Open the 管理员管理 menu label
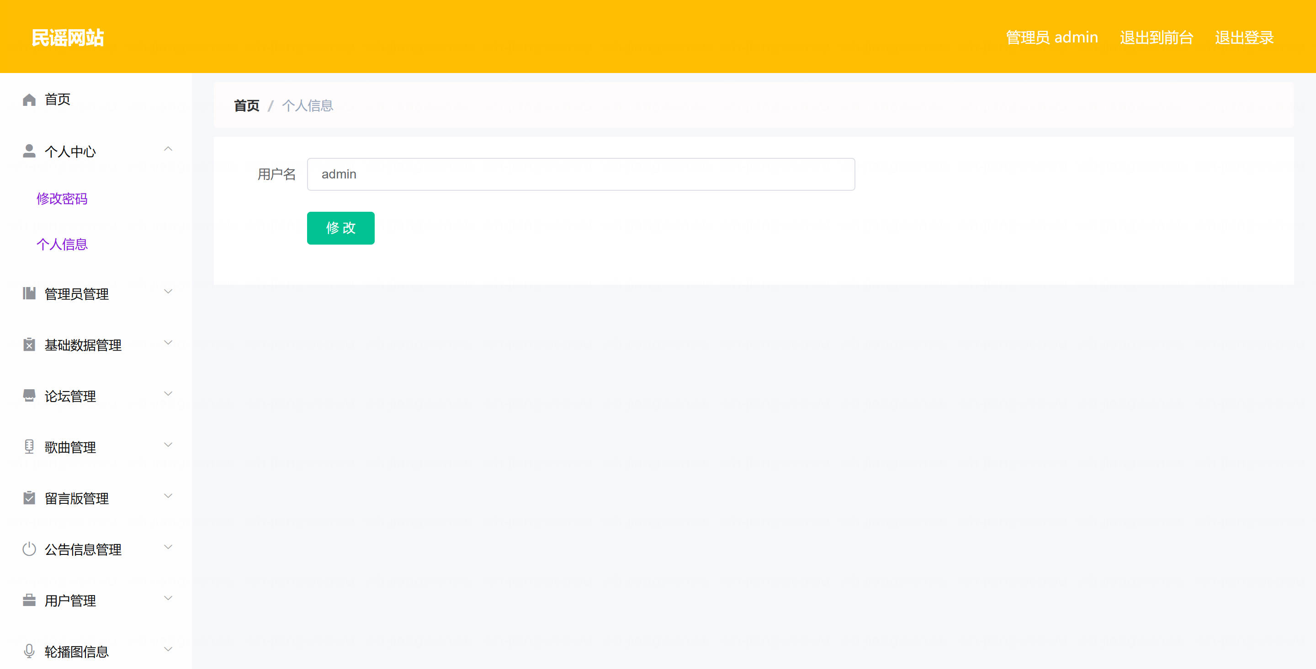This screenshot has height=669, width=1316. (x=77, y=294)
